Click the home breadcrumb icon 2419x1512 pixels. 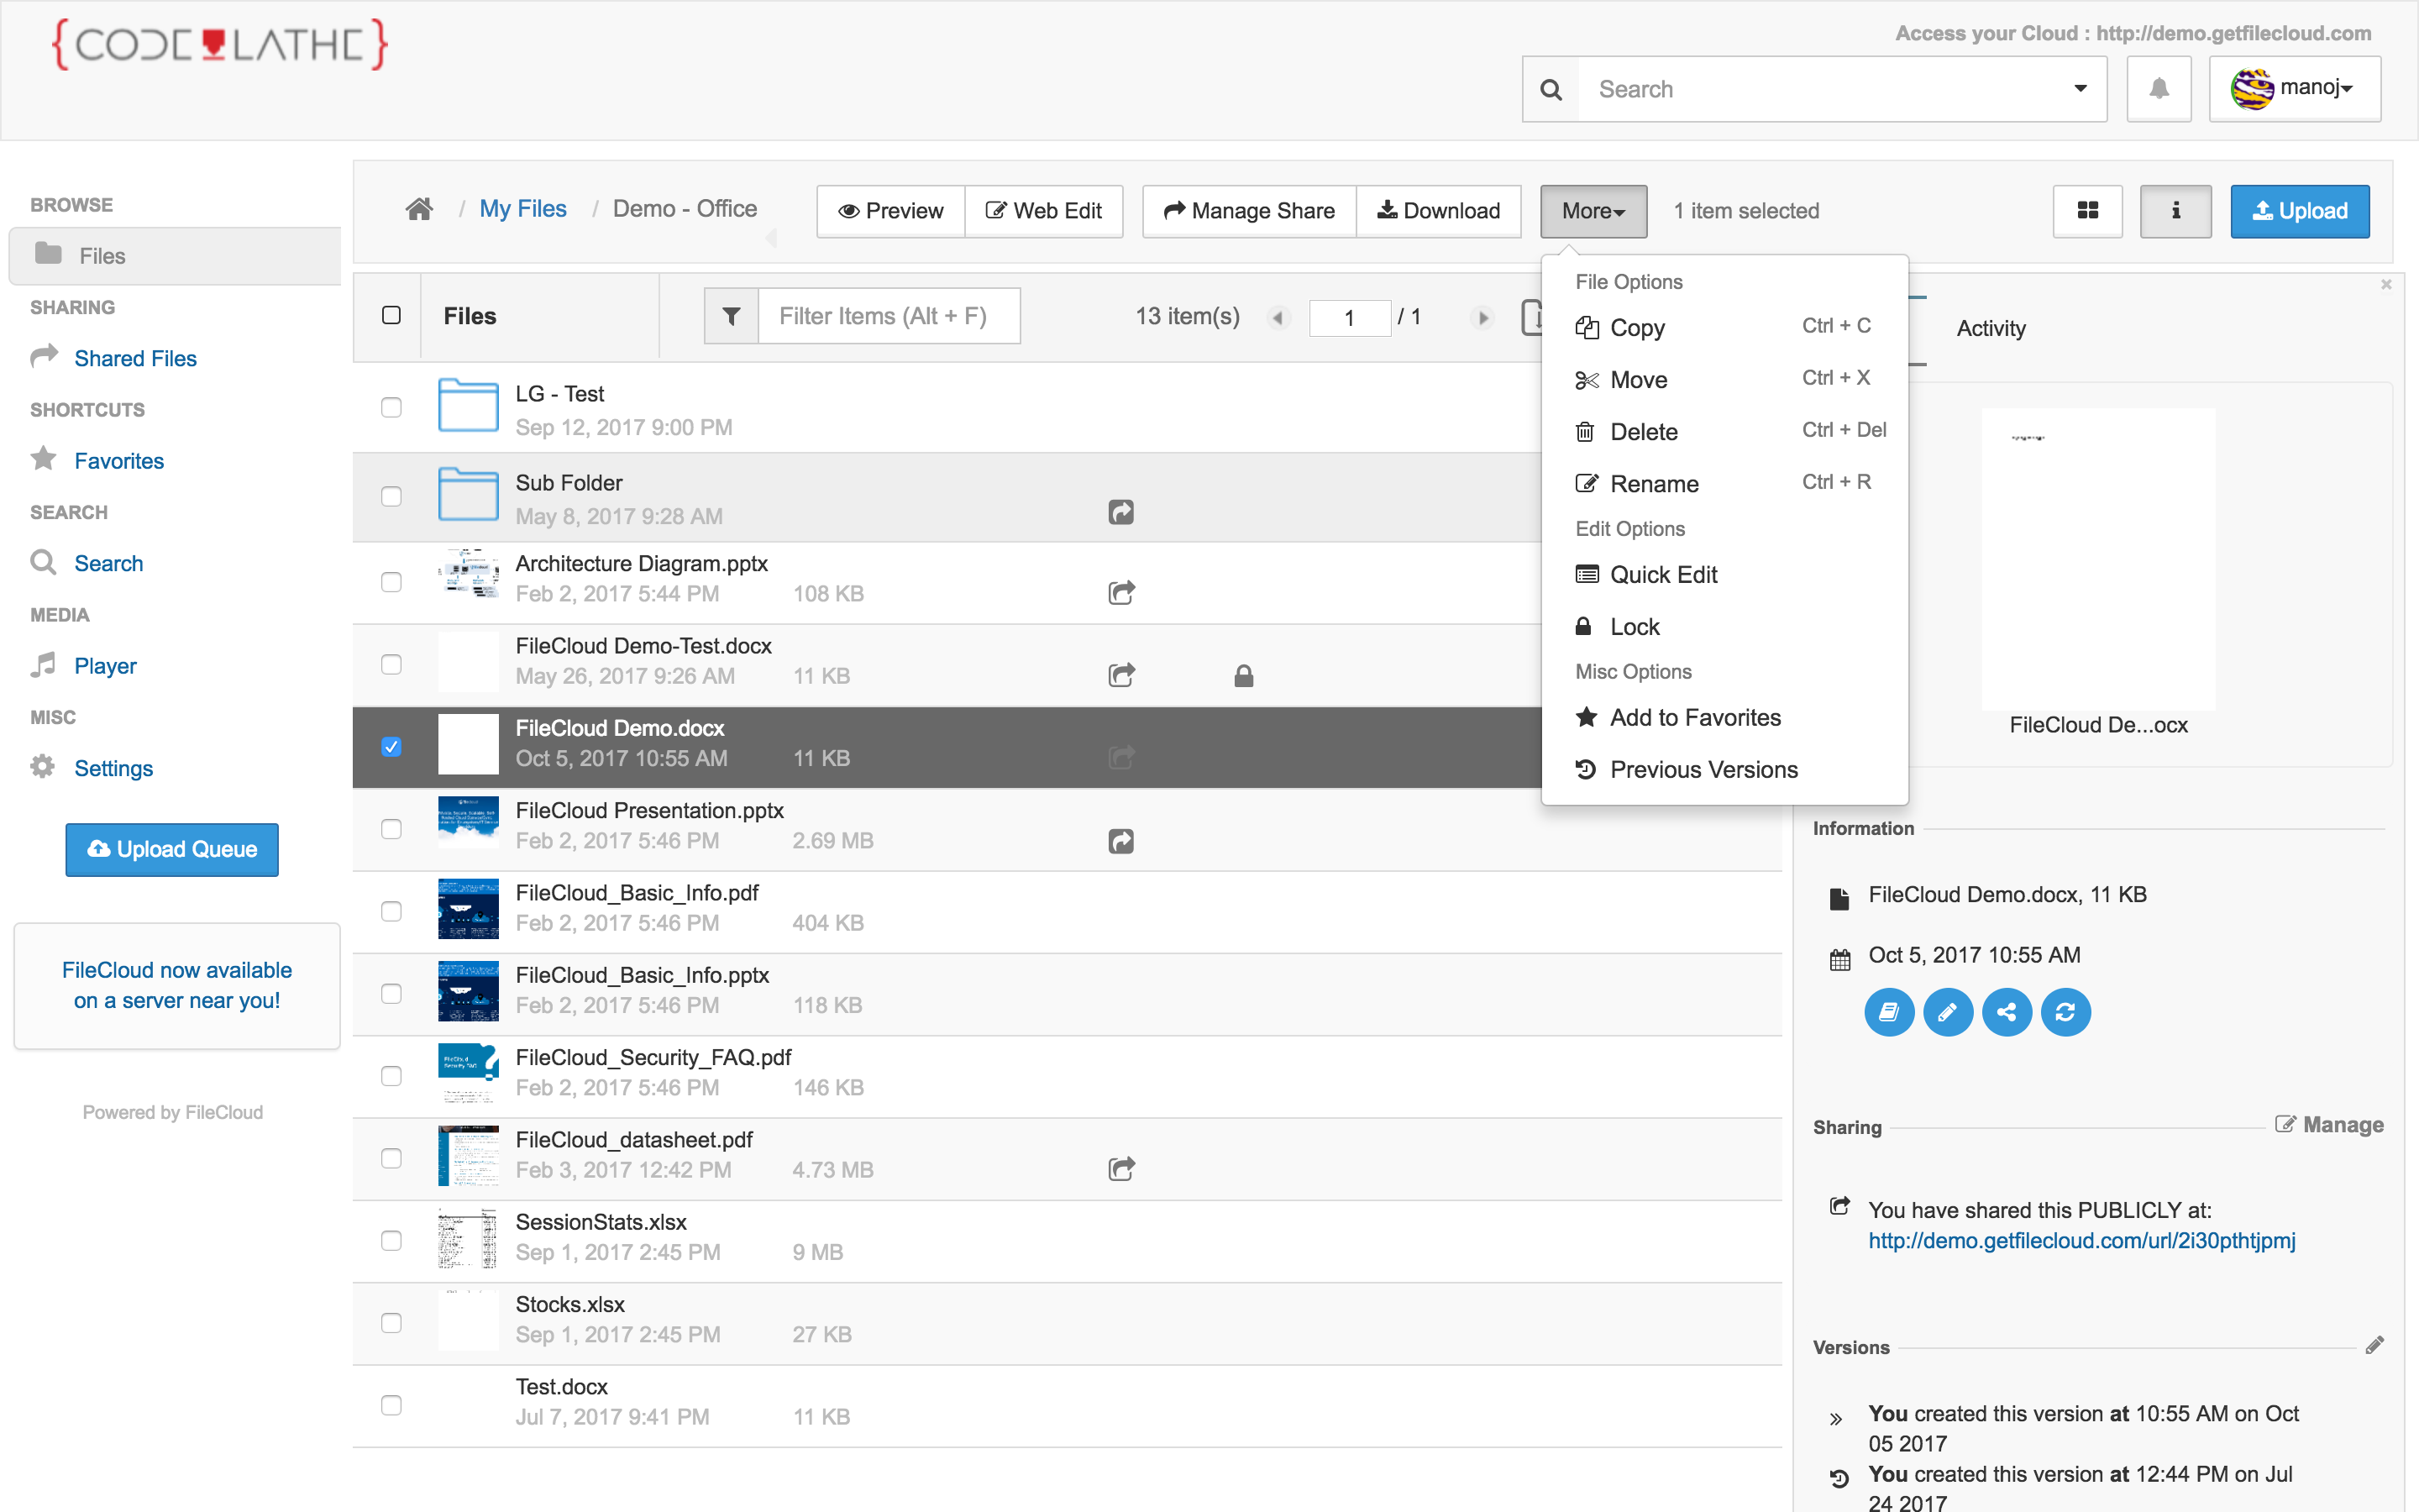tap(419, 209)
